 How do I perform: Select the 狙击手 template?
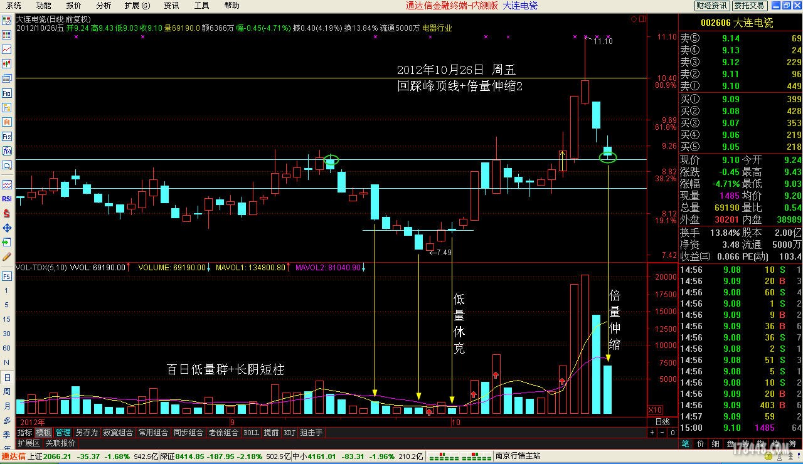point(312,433)
